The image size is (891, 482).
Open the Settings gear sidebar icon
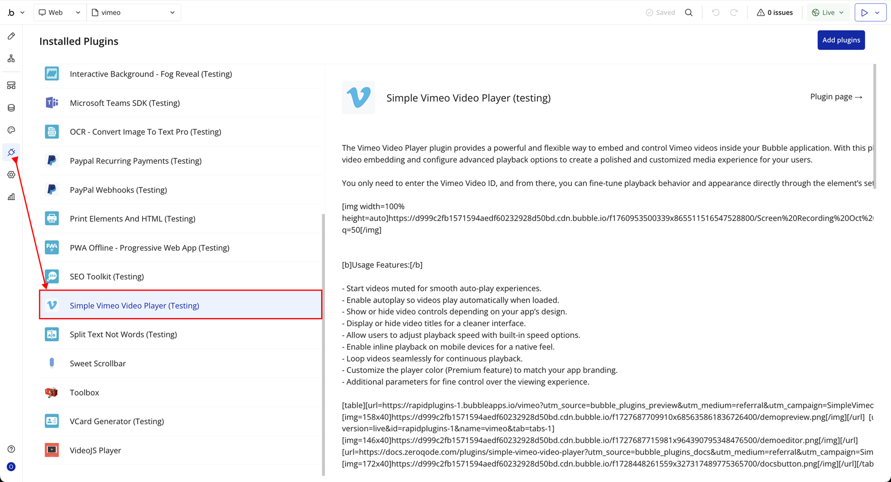[11, 174]
